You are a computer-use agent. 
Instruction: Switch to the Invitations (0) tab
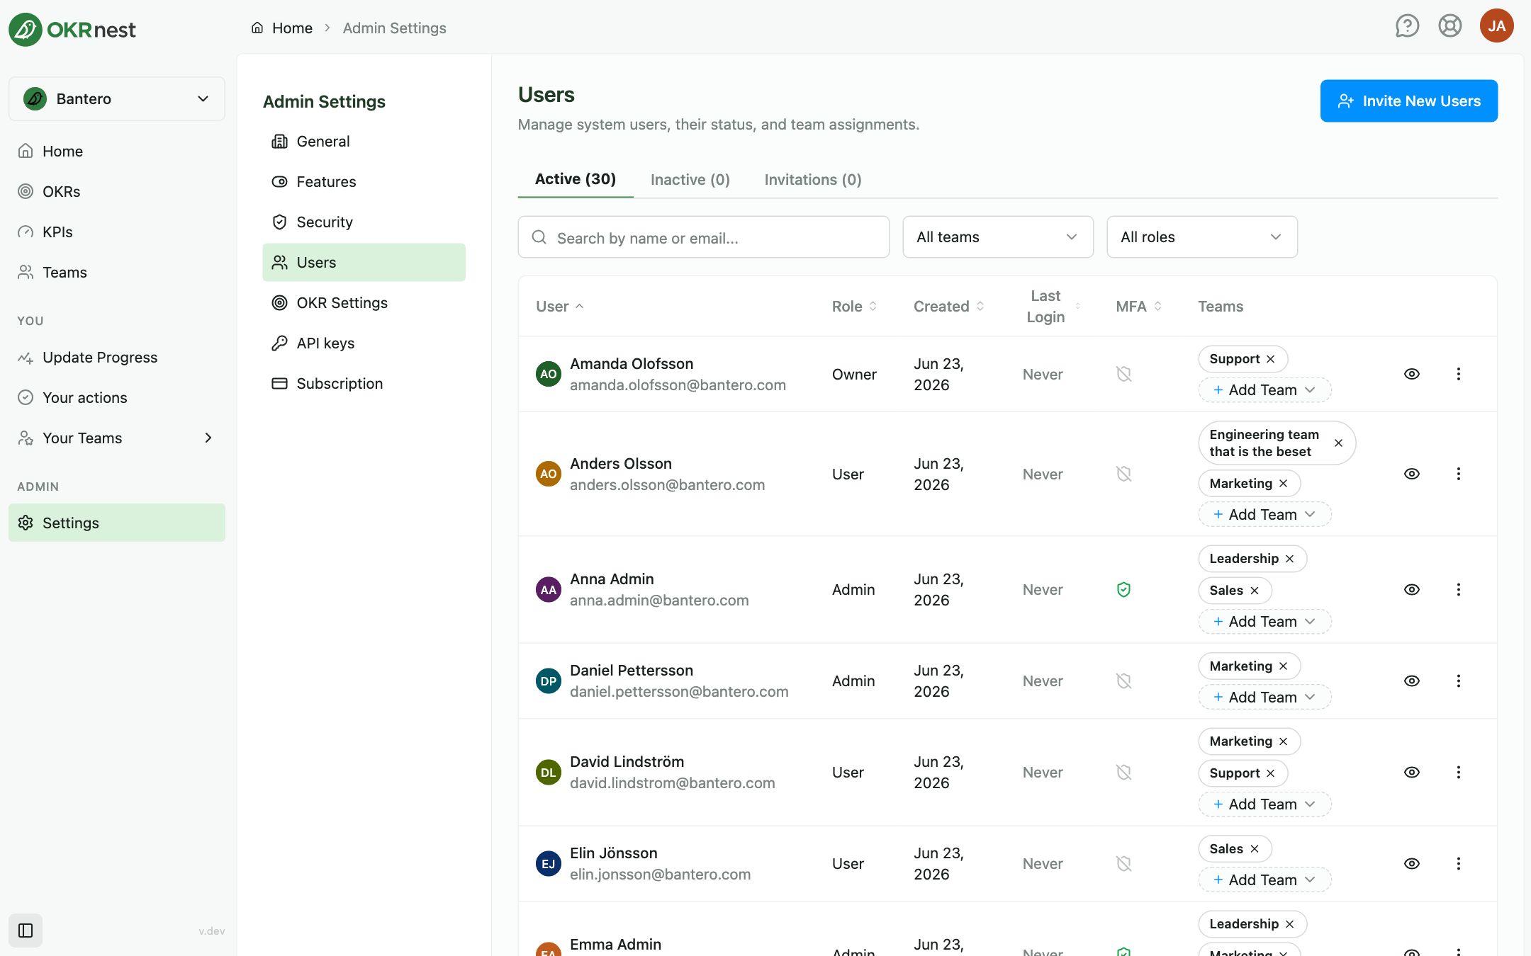tap(812, 180)
